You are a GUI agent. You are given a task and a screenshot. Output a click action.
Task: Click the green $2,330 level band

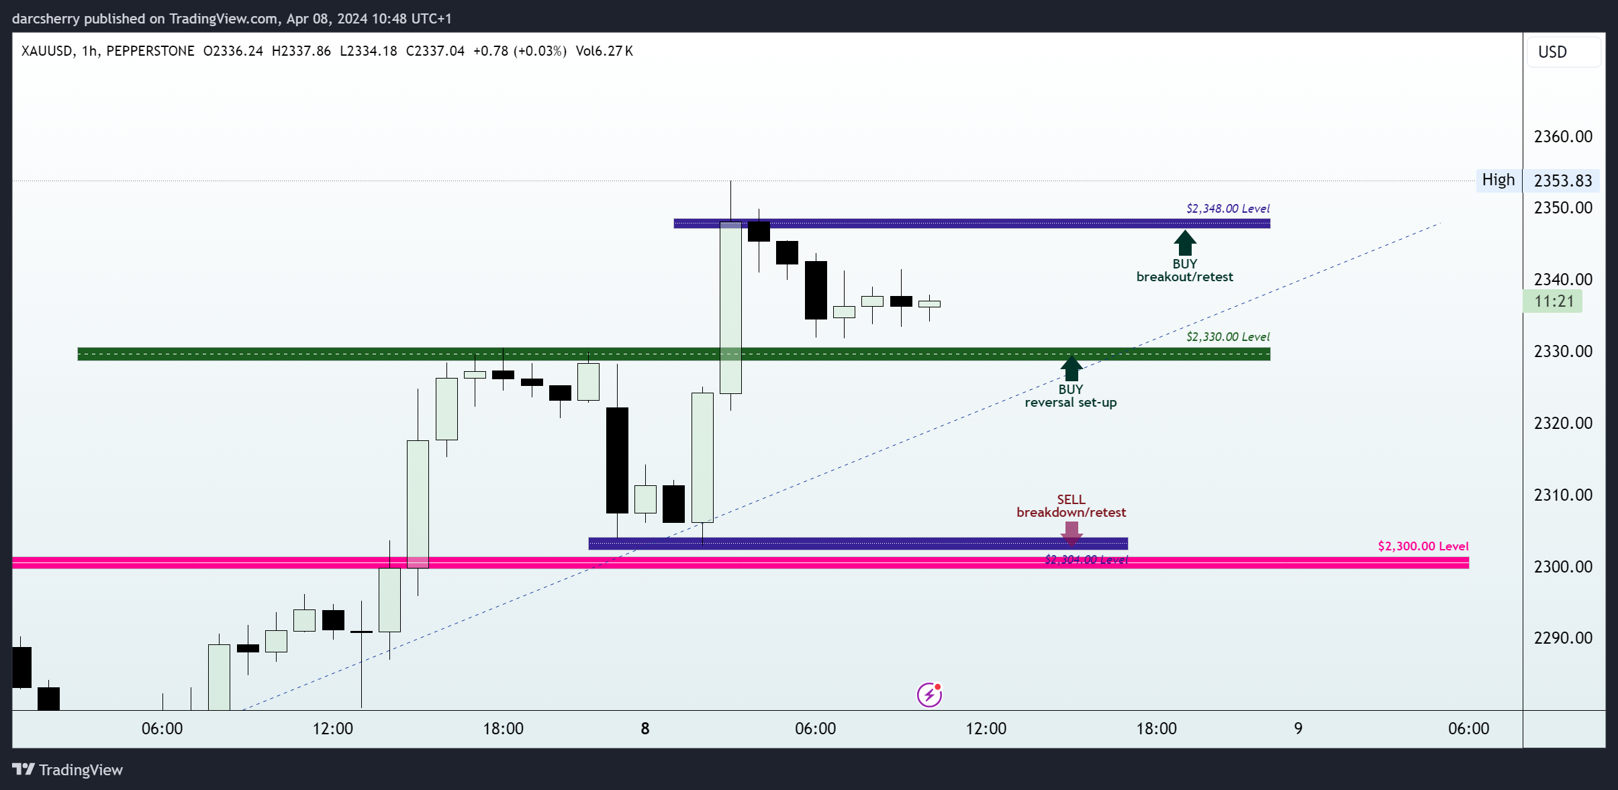[673, 354]
